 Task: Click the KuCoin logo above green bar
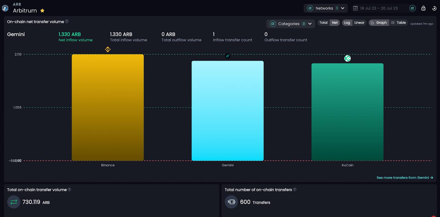click(x=348, y=58)
